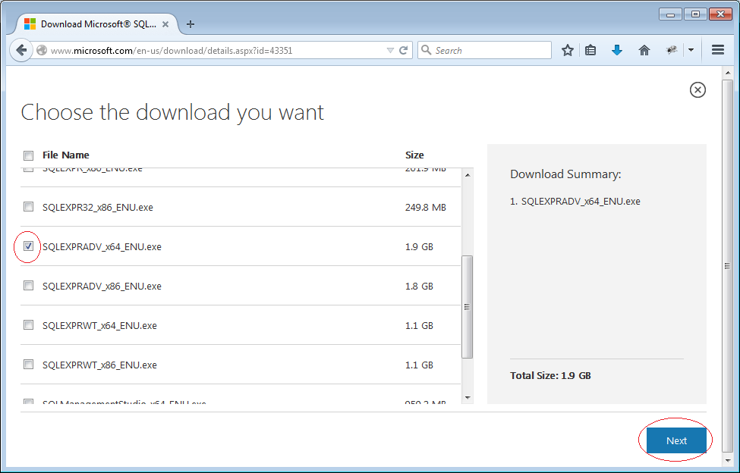Click the extension icon in the toolbar
The height and width of the screenshot is (473, 740).
coord(672,50)
